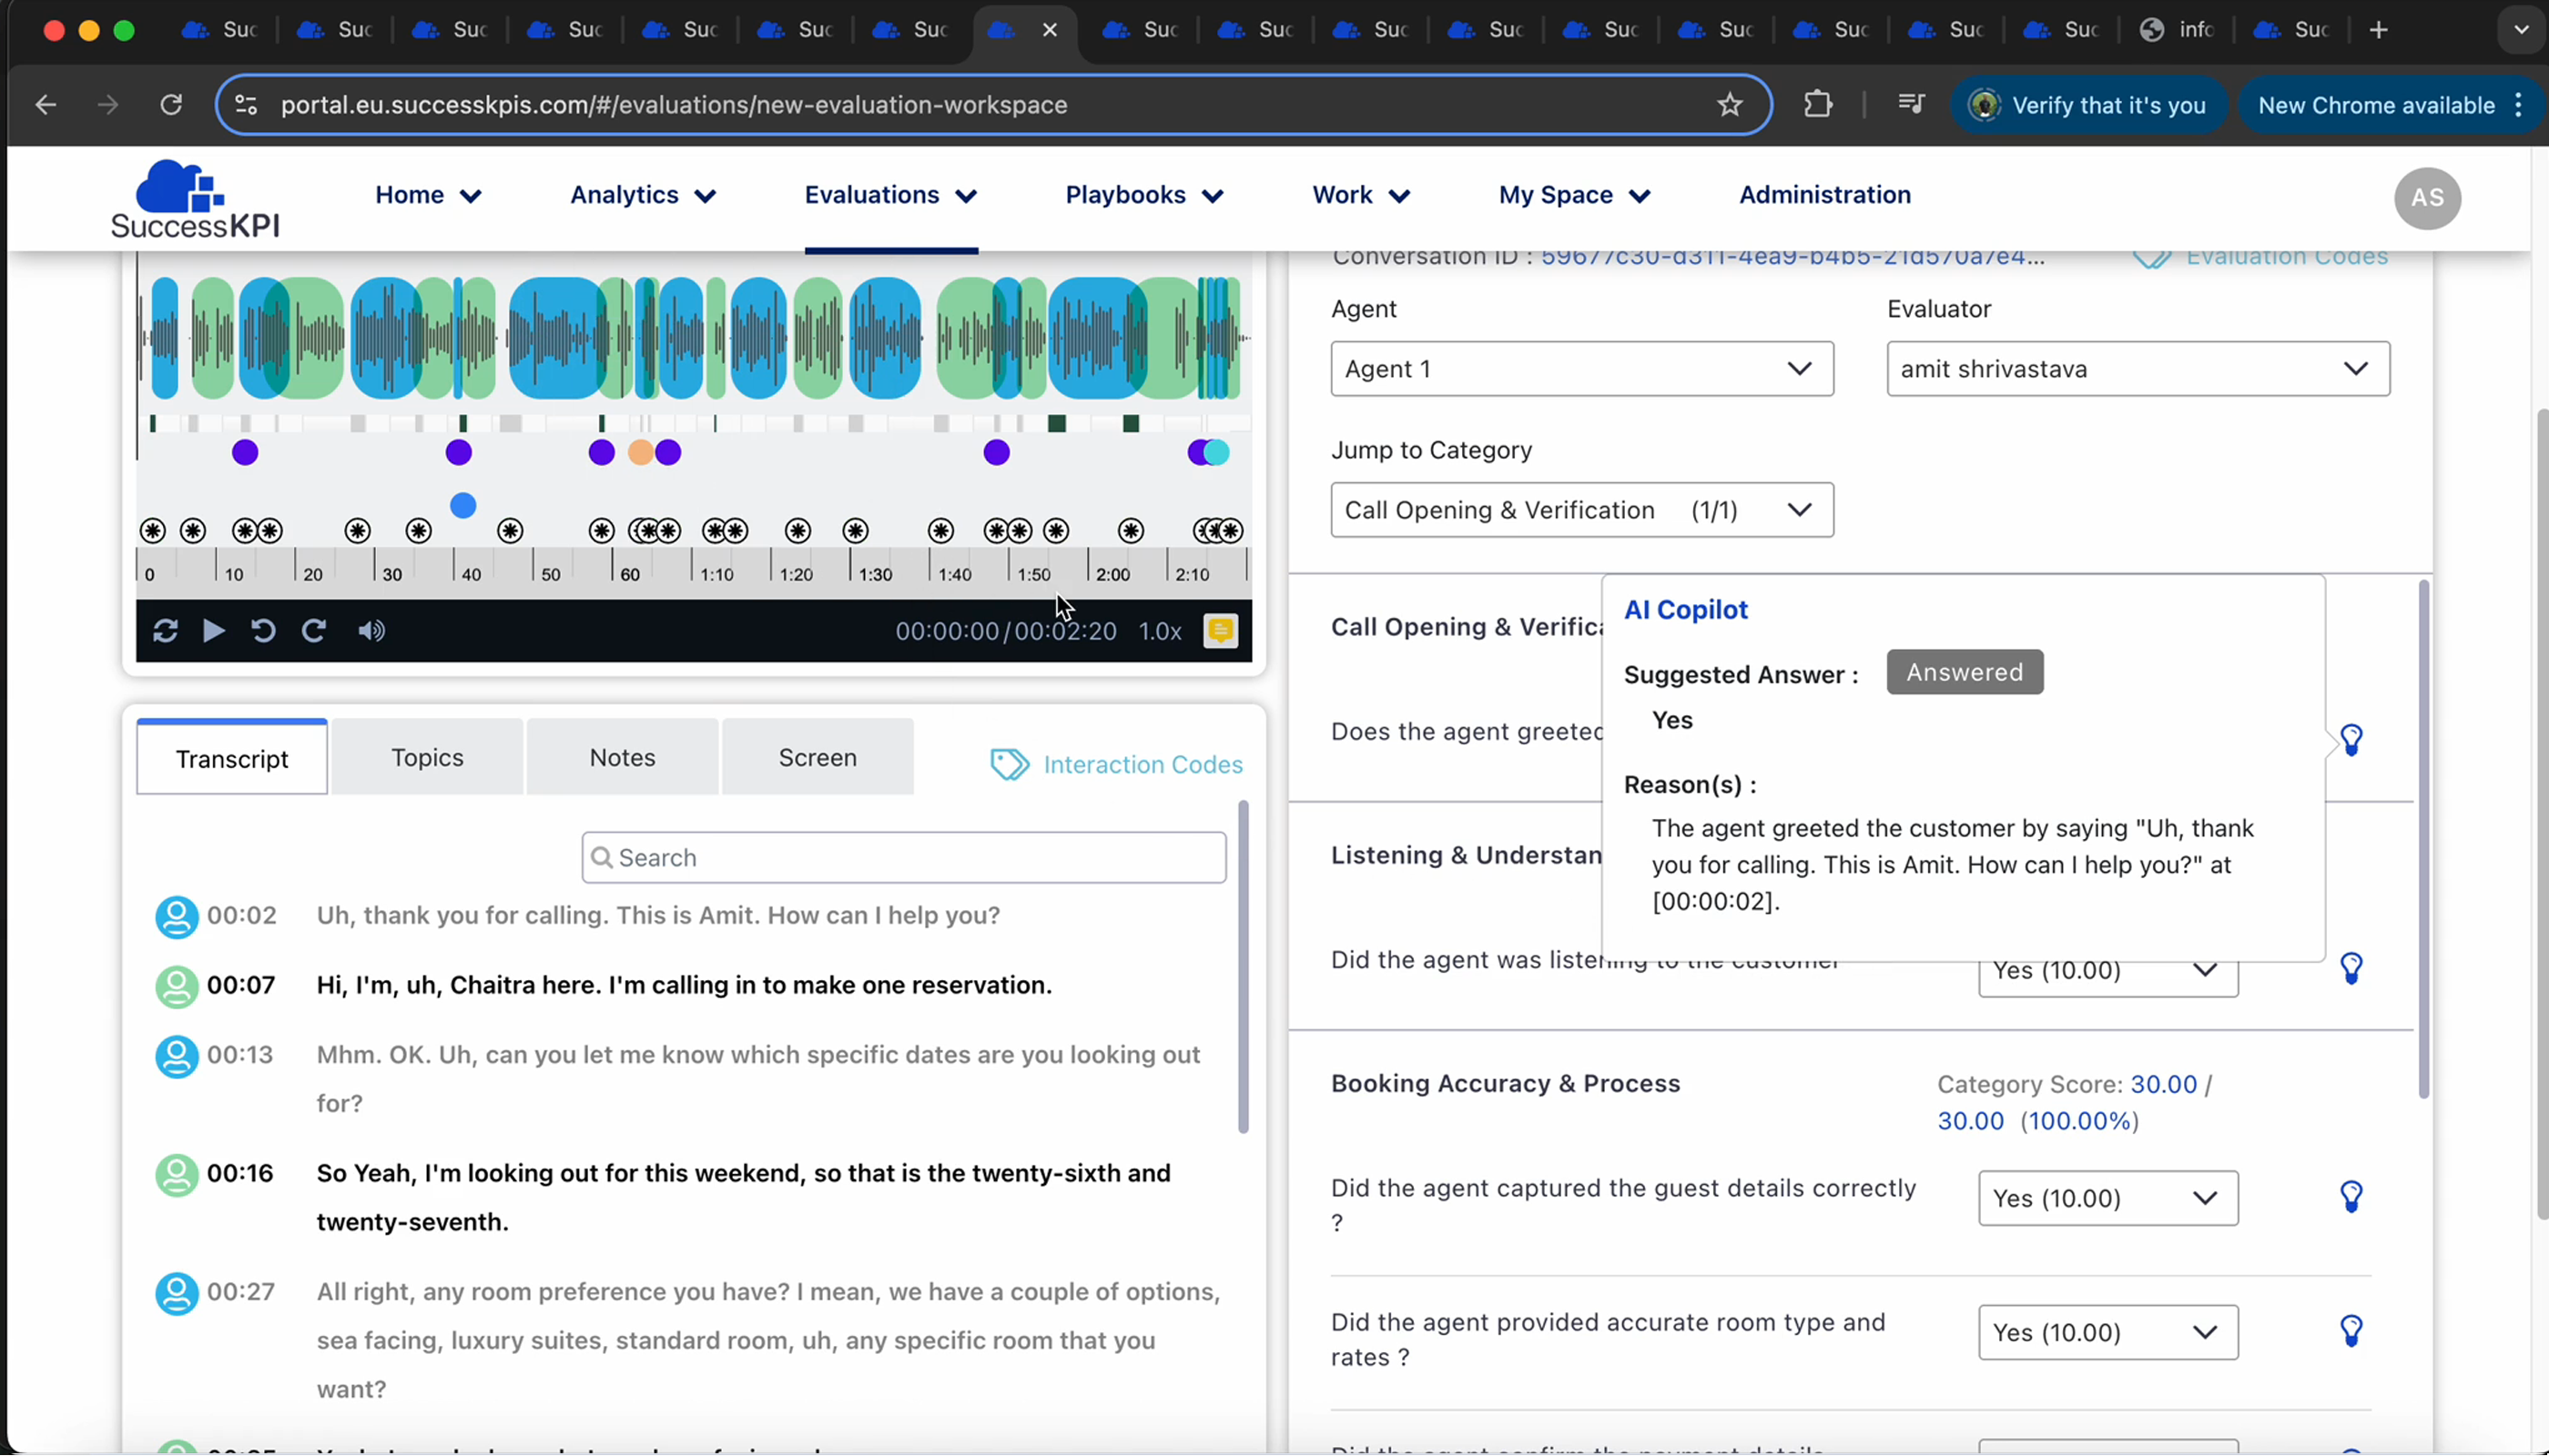Open answer dropdown for guest details question
This screenshot has width=2549, height=1456.
point(2107,1198)
